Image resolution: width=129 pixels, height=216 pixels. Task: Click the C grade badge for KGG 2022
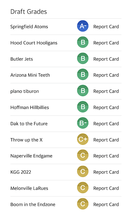click(83, 171)
